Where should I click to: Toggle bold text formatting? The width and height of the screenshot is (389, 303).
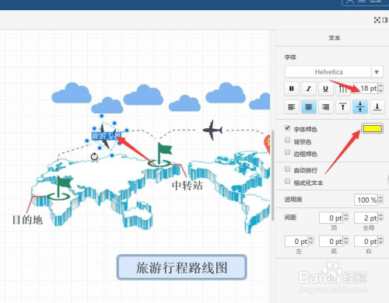pyautogui.click(x=292, y=89)
